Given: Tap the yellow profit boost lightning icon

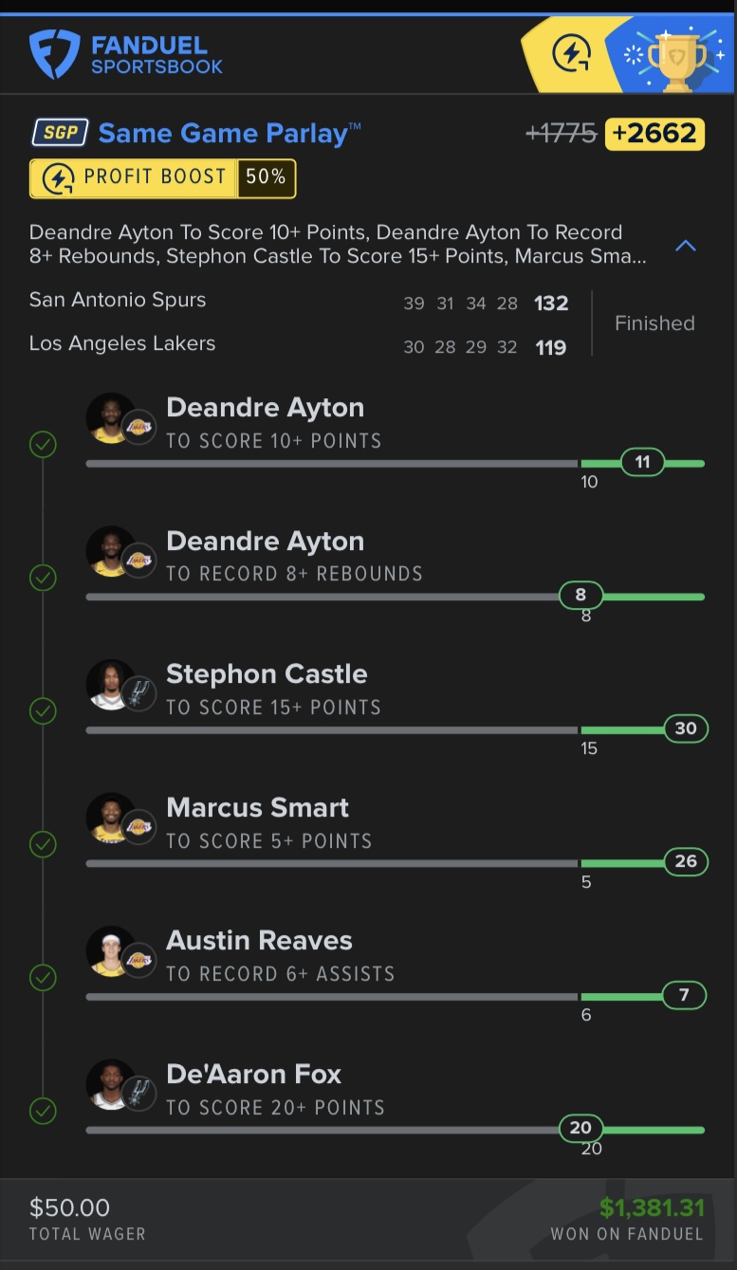Looking at the screenshot, I should (571, 54).
